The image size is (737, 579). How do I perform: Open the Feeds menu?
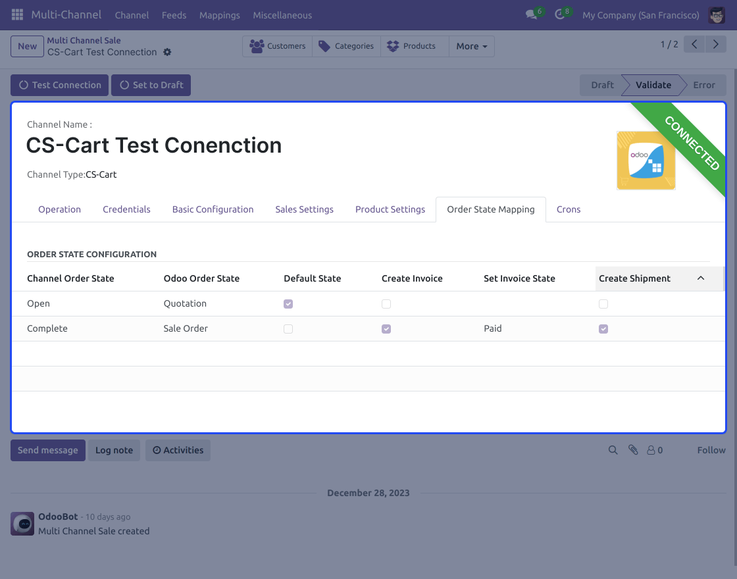[x=174, y=15]
